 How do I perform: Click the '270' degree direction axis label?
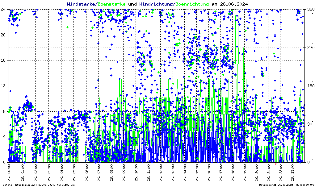point(311,48)
